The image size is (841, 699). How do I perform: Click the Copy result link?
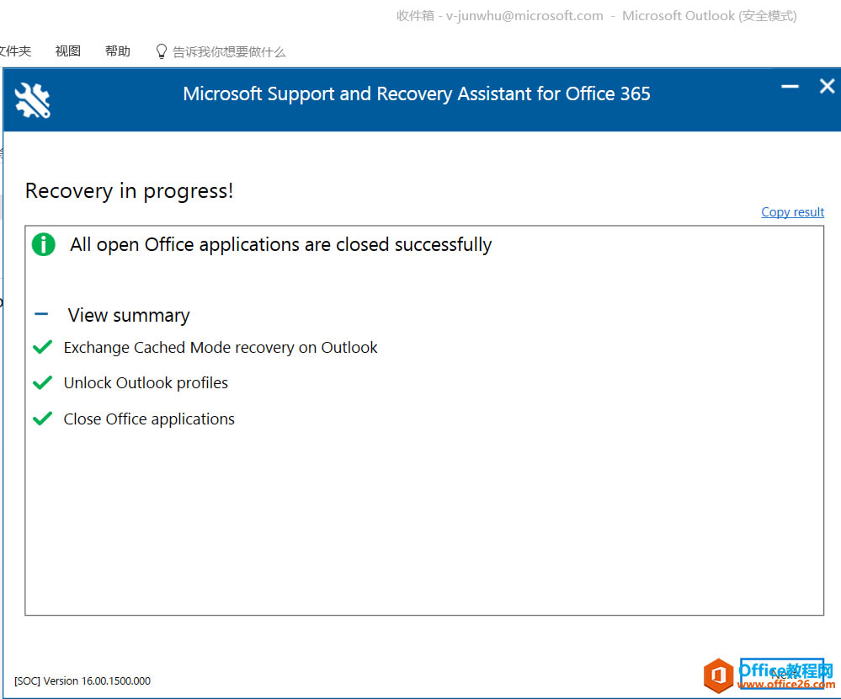coord(792,211)
